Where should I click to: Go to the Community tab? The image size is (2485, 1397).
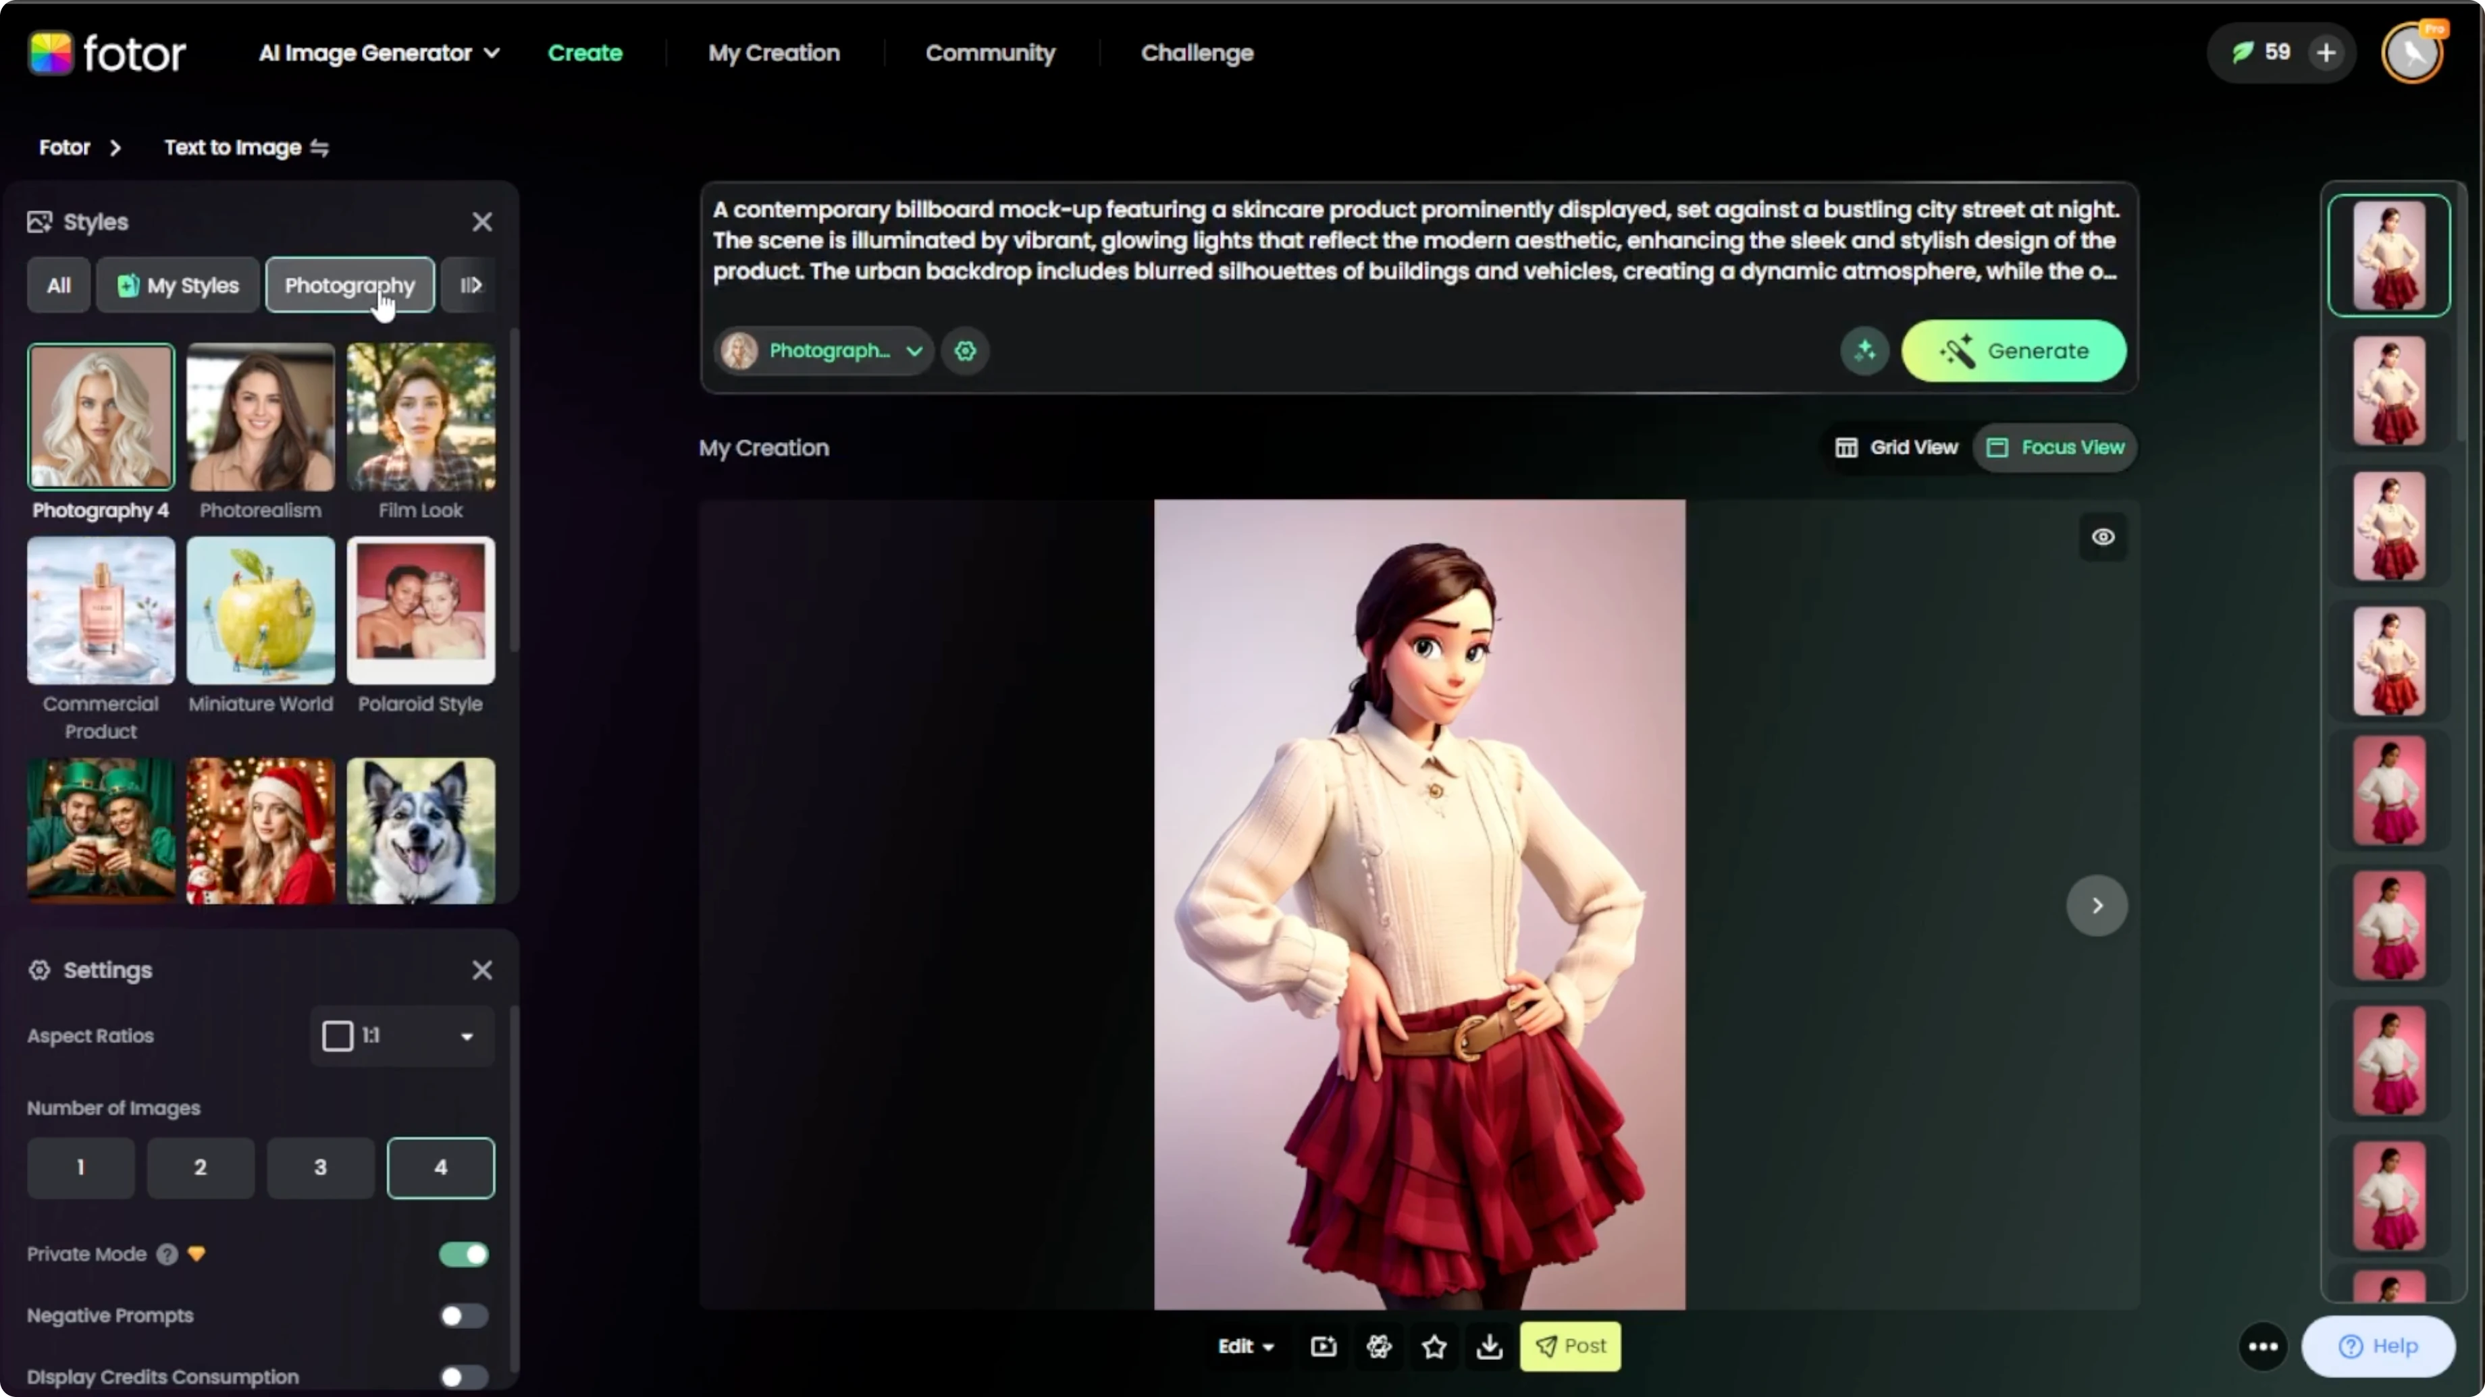[x=990, y=53]
